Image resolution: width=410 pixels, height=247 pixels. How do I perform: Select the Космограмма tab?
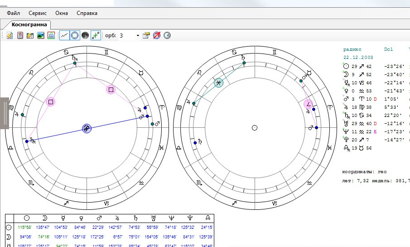(x=29, y=24)
